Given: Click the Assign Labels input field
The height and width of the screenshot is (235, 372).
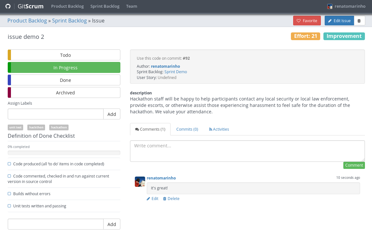Looking at the screenshot, I should click(x=56, y=114).
